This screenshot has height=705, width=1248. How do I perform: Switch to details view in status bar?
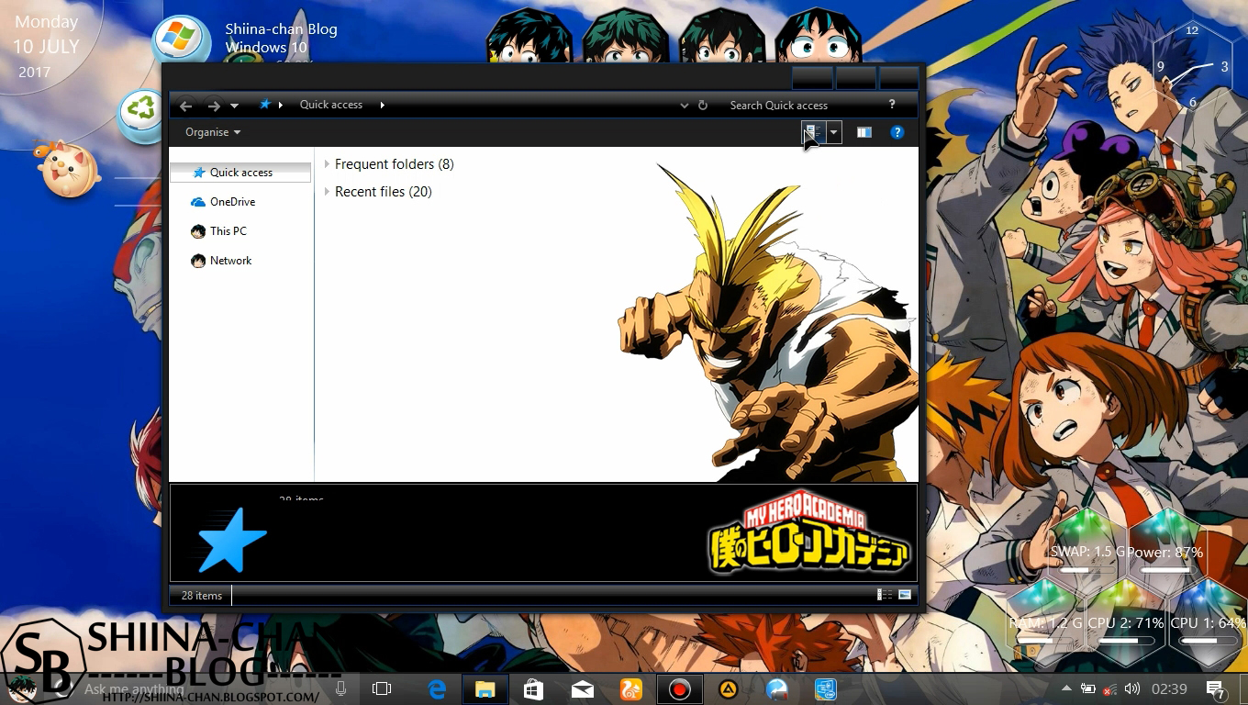pyautogui.click(x=885, y=595)
